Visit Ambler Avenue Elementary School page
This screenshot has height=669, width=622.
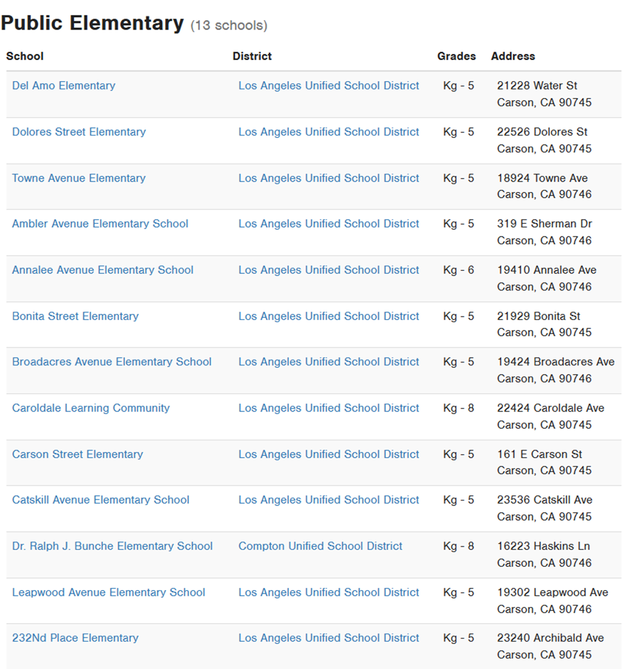coord(100,224)
